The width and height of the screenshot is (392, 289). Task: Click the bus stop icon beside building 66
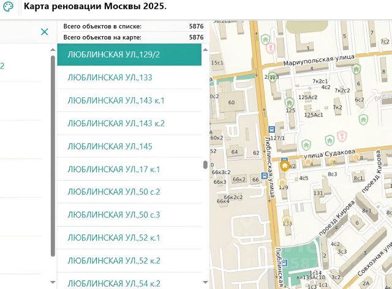coord(265,176)
